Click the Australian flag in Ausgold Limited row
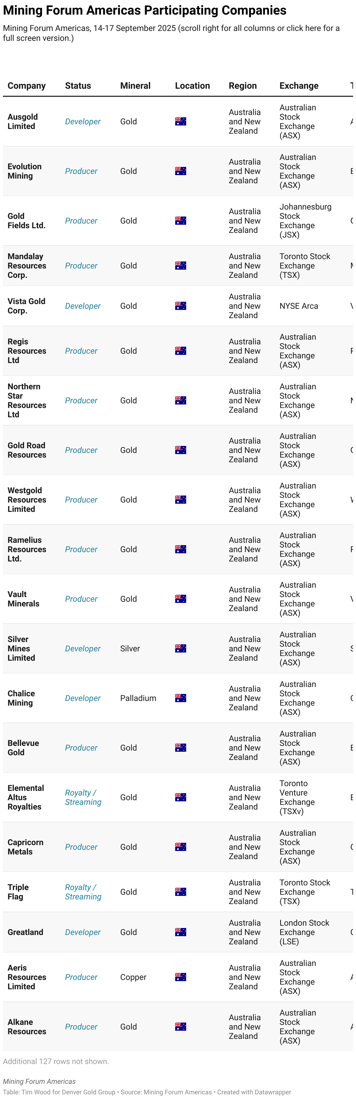This screenshot has height=1099, width=356. [x=180, y=122]
